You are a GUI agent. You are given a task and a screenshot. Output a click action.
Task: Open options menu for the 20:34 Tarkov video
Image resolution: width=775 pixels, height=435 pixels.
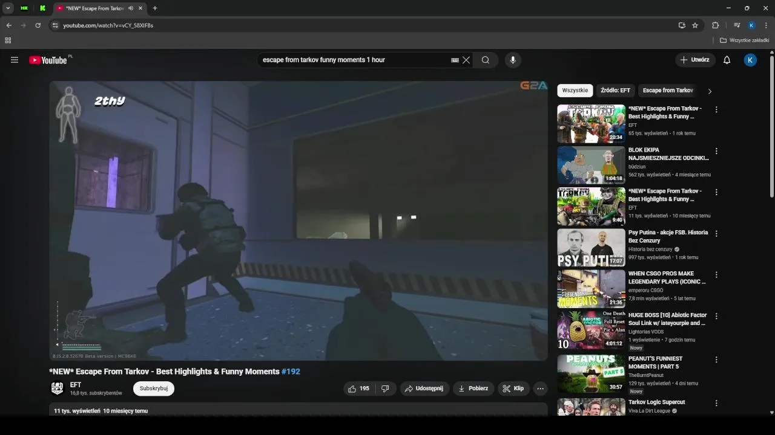coord(716,110)
